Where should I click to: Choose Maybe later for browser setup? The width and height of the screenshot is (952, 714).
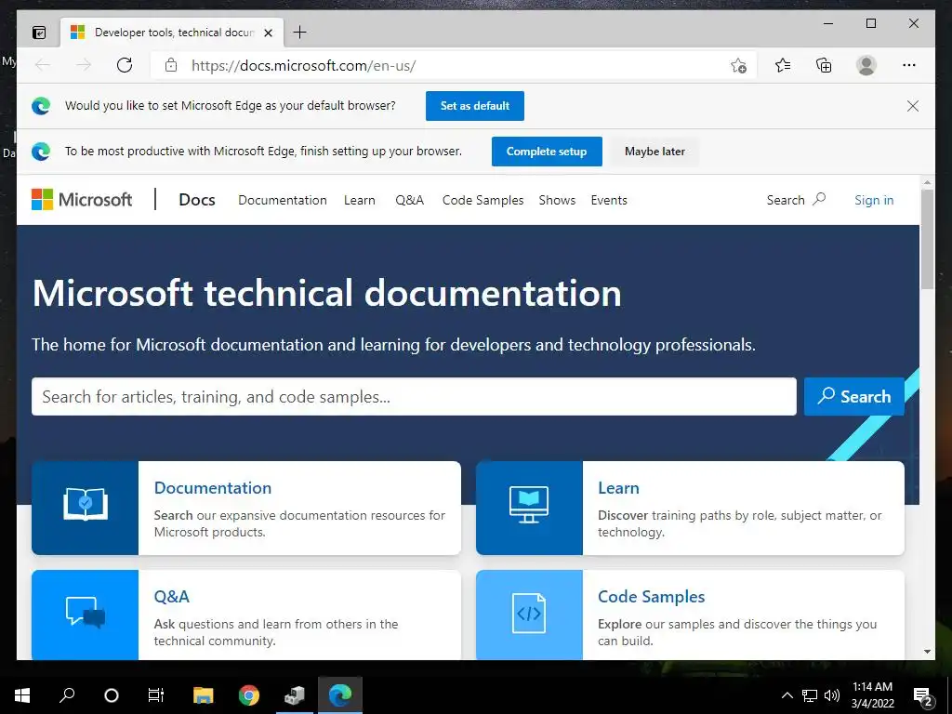point(654,152)
